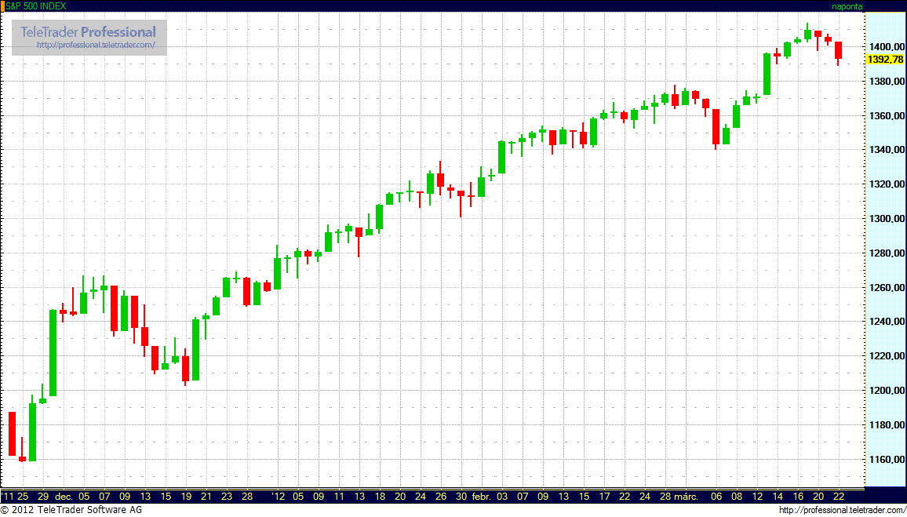Viewport: 907px width, 517px height.
Task: Click the orange marker beside S&P 500 INDEX
Action: coord(2,5)
